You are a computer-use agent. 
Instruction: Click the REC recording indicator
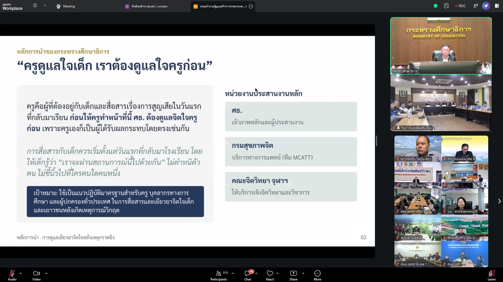[460, 6]
